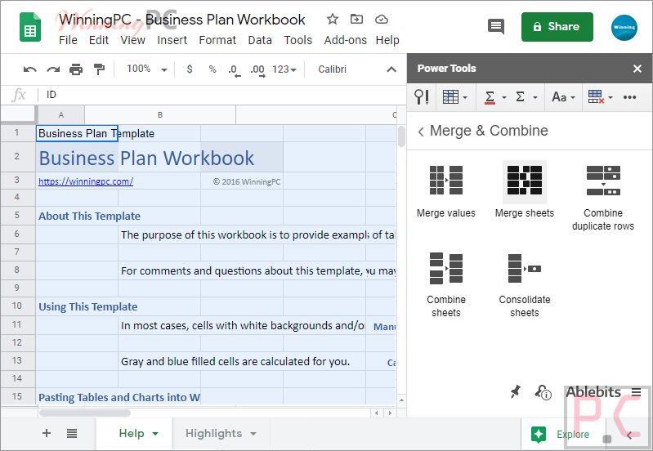Open the Ablebits hamburger menu
The image size is (653, 451).
click(x=636, y=392)
